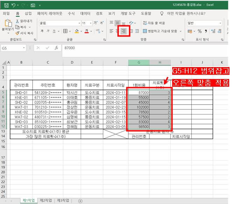Open merge and center dropdown arrow
This screenshot has height=204, width=232.
click(181, 31)
